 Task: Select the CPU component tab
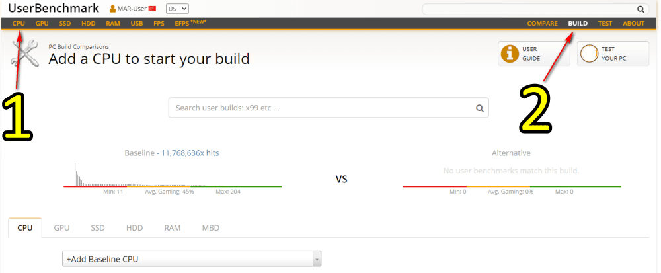pos(25,228)
